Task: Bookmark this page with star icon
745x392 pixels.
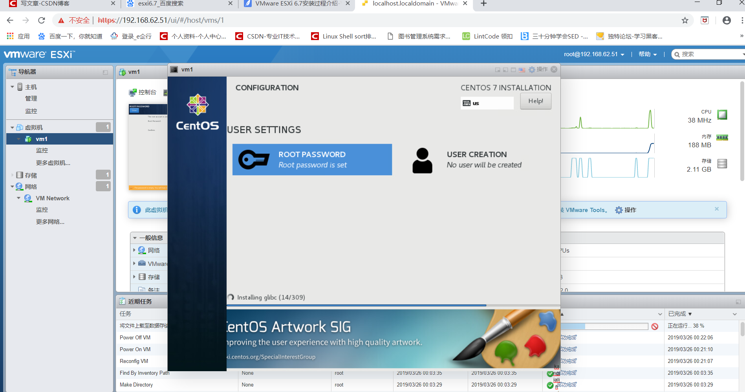Action: (685, 20)
